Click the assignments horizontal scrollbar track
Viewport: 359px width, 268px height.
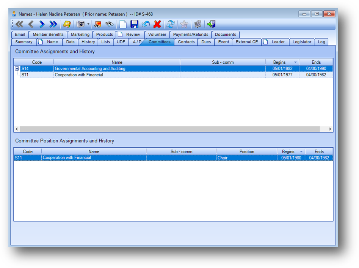point(170,129)
